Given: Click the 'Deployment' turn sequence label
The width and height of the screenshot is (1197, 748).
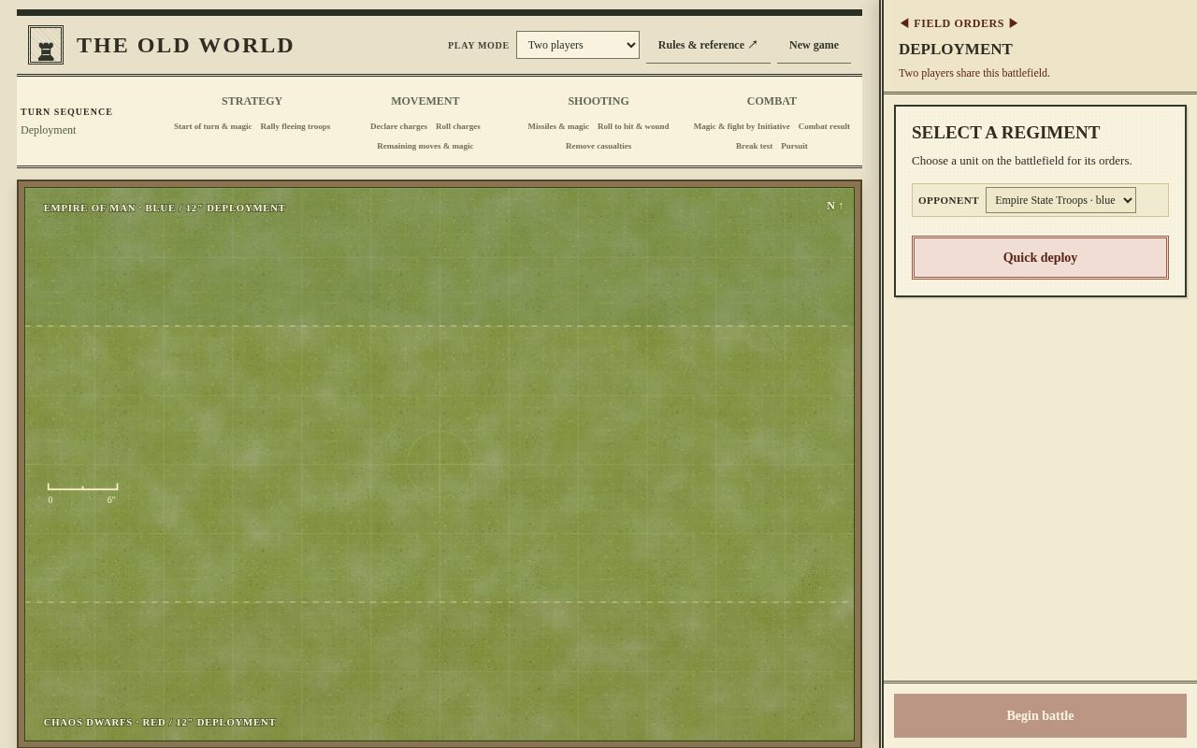Looking at the screenshot, I should 49,130.
